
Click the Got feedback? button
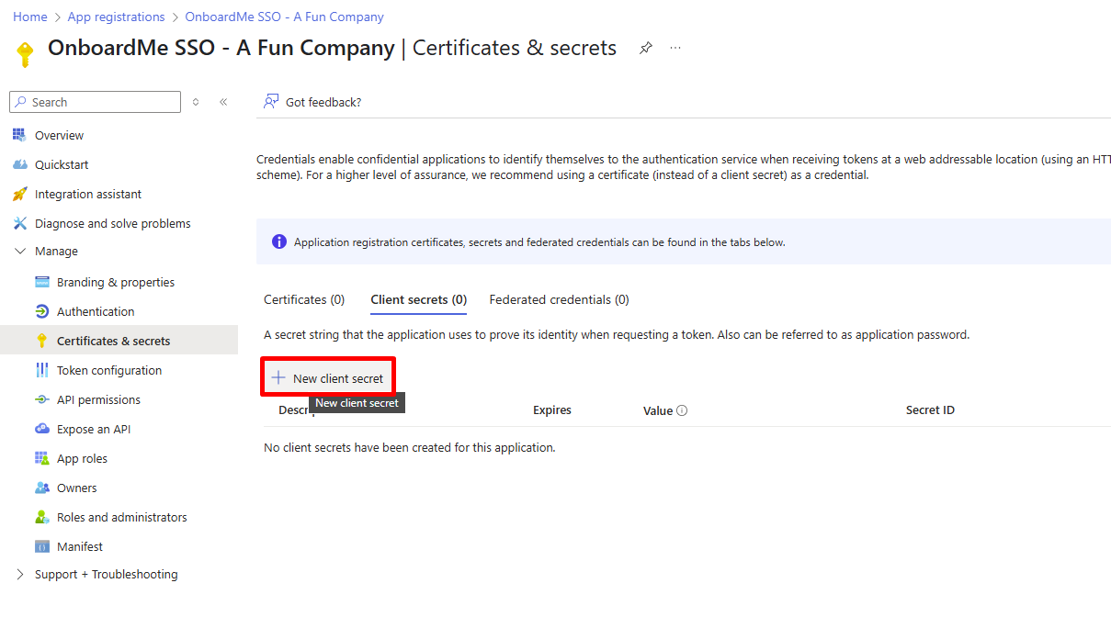point(313,102)
